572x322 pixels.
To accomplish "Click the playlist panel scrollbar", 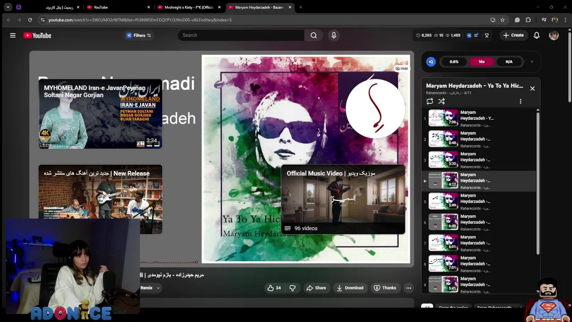I will 538,183.
